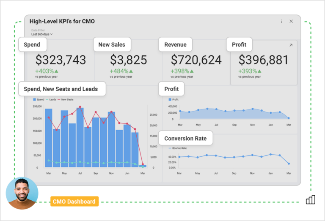
Task: Open the three-dot options menu
Action: [x=281, y=21]
